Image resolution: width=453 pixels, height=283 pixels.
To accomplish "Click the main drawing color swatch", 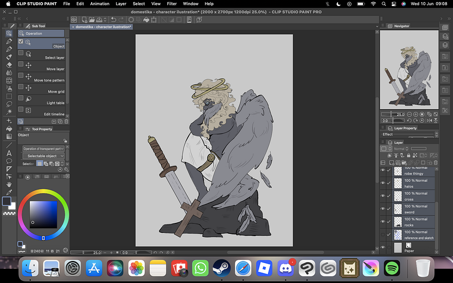I will pyautogui.click(x=7, y=201).
